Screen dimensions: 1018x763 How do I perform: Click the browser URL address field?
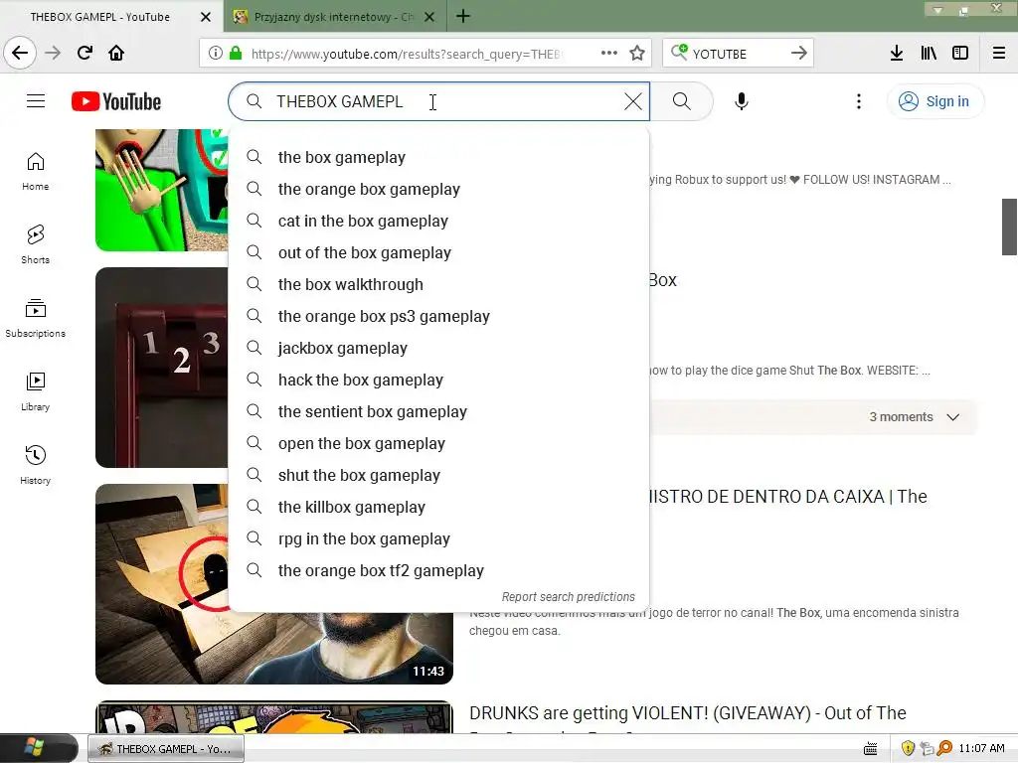[406, 54]
